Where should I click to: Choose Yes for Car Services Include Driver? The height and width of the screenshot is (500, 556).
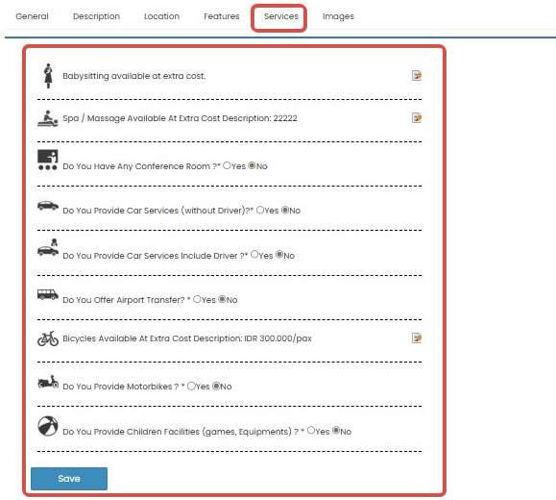click(x=254, y=254)
